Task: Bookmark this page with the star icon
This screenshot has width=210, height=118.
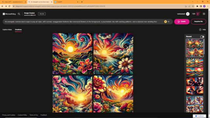Action: click(193, 6)
